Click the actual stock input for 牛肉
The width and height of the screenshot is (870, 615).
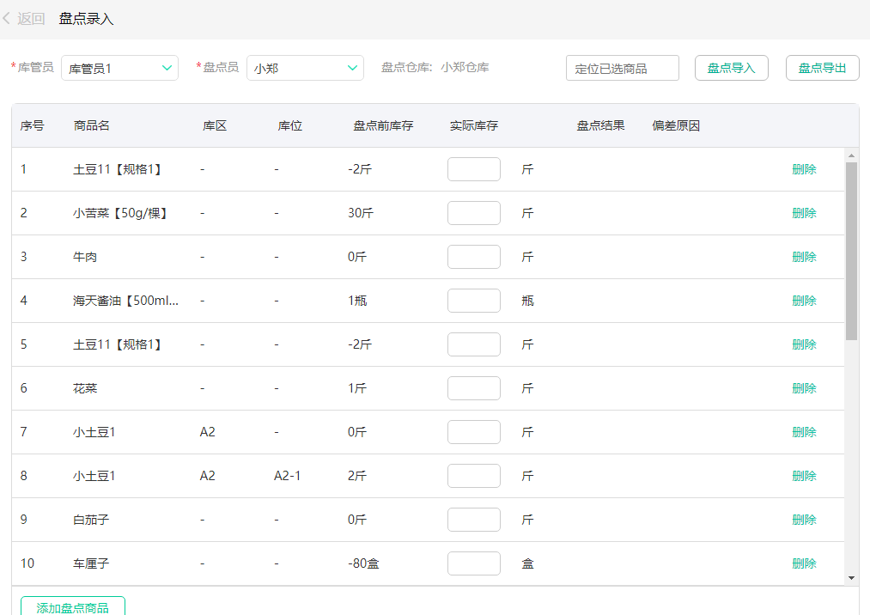point(473,256)
